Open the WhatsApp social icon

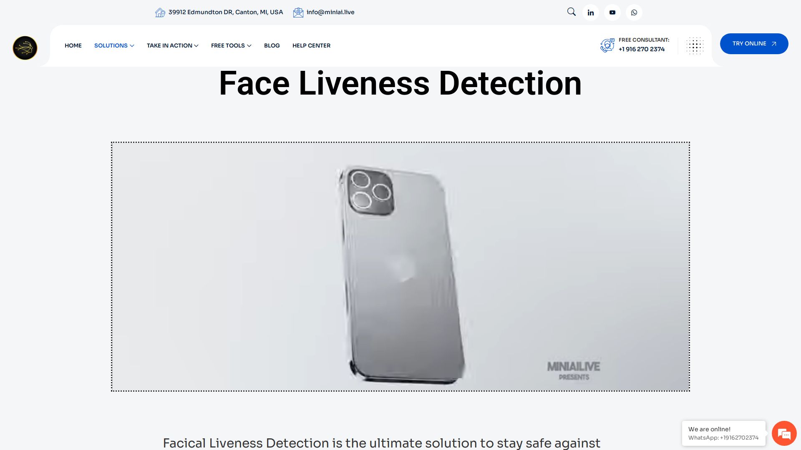[x=634, y=12]
